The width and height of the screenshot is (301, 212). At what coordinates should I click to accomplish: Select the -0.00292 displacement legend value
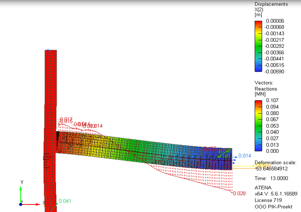pos(274,46)
